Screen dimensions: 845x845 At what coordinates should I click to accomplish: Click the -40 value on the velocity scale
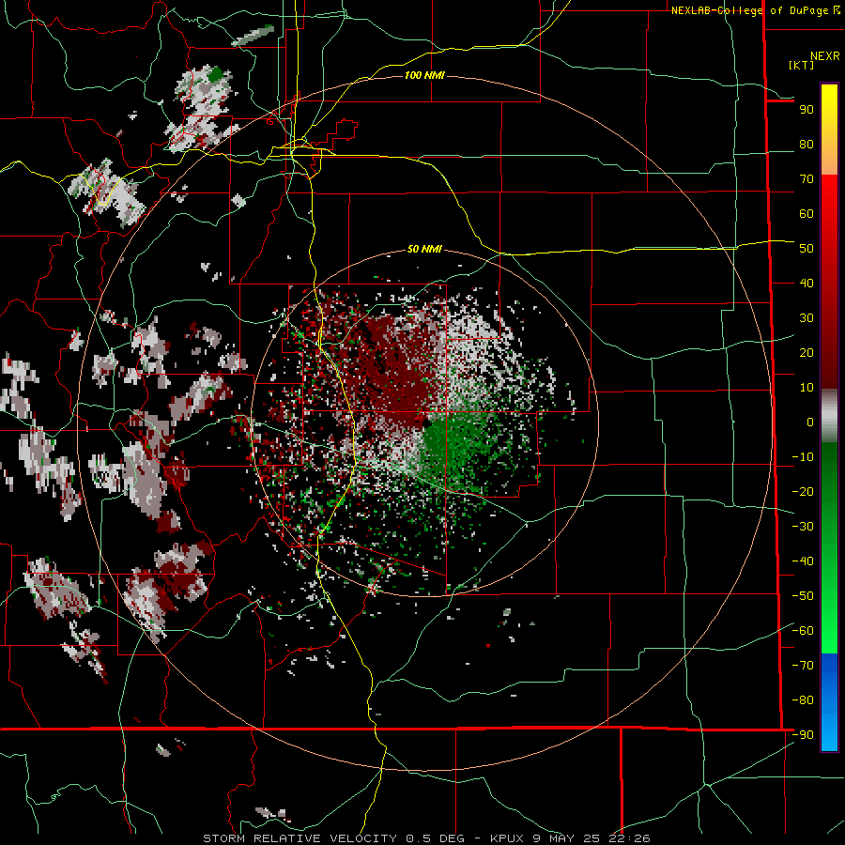click(803, 561)
